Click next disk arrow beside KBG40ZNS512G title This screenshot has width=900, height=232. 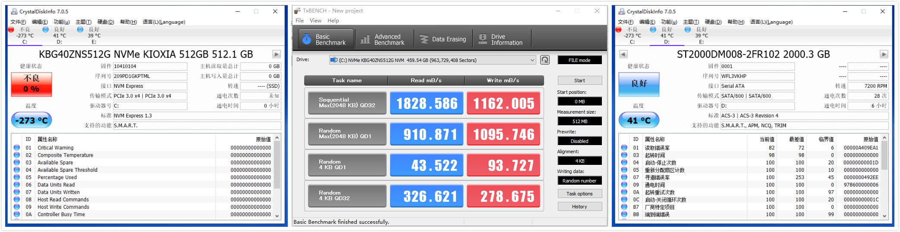(x=277, y=54)
